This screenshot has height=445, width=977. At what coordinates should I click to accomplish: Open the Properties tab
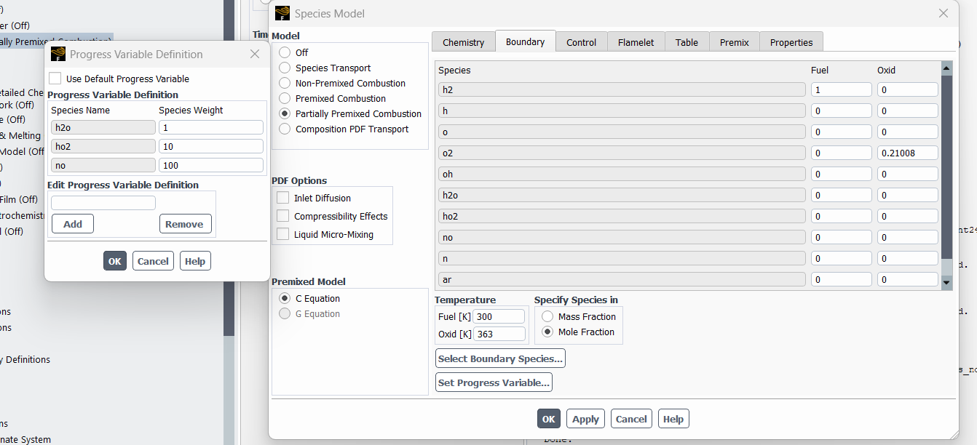pos(791,42)
